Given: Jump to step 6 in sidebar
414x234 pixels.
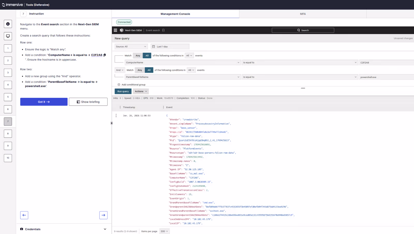Looking at the screenshot, I should click(8, 109).
